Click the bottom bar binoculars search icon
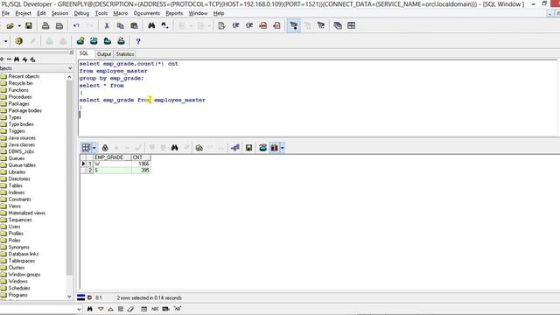 point(90,309)
